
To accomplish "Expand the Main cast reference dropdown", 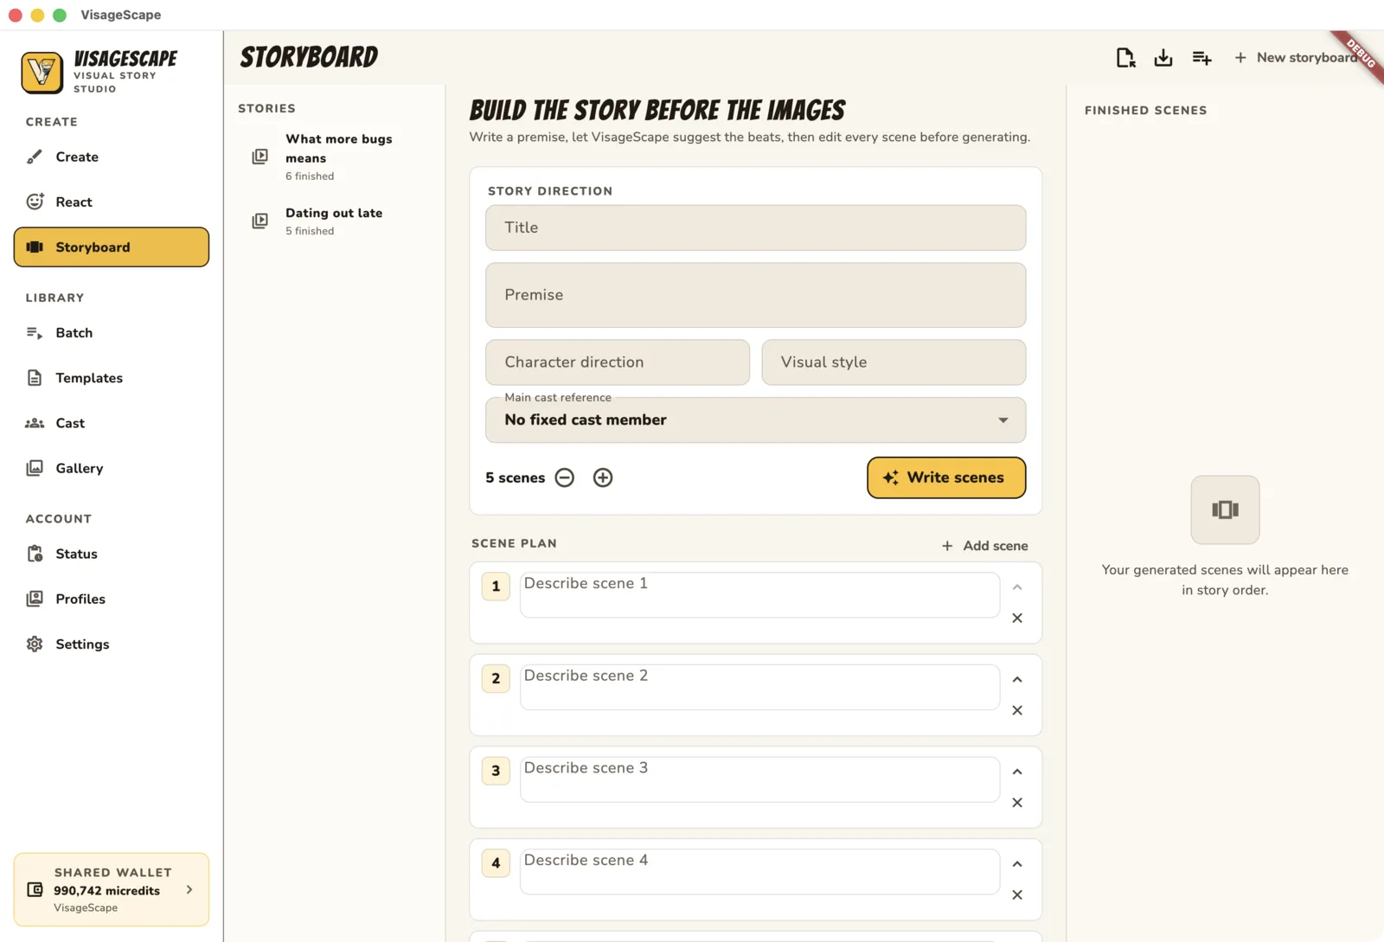I will pyautogui.click(x=756, y=420).
